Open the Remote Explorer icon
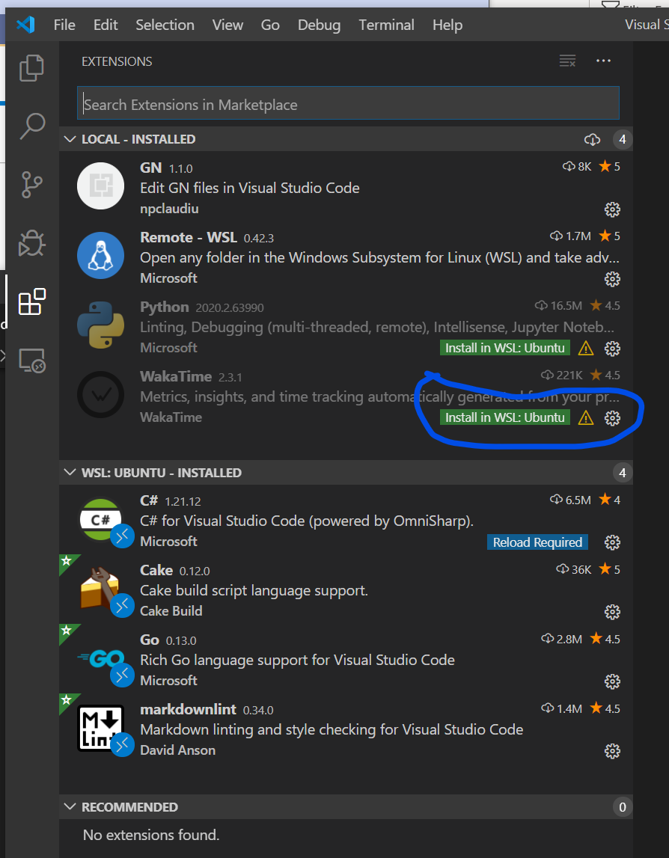This screenshot has height=858, width=669. 31,361
